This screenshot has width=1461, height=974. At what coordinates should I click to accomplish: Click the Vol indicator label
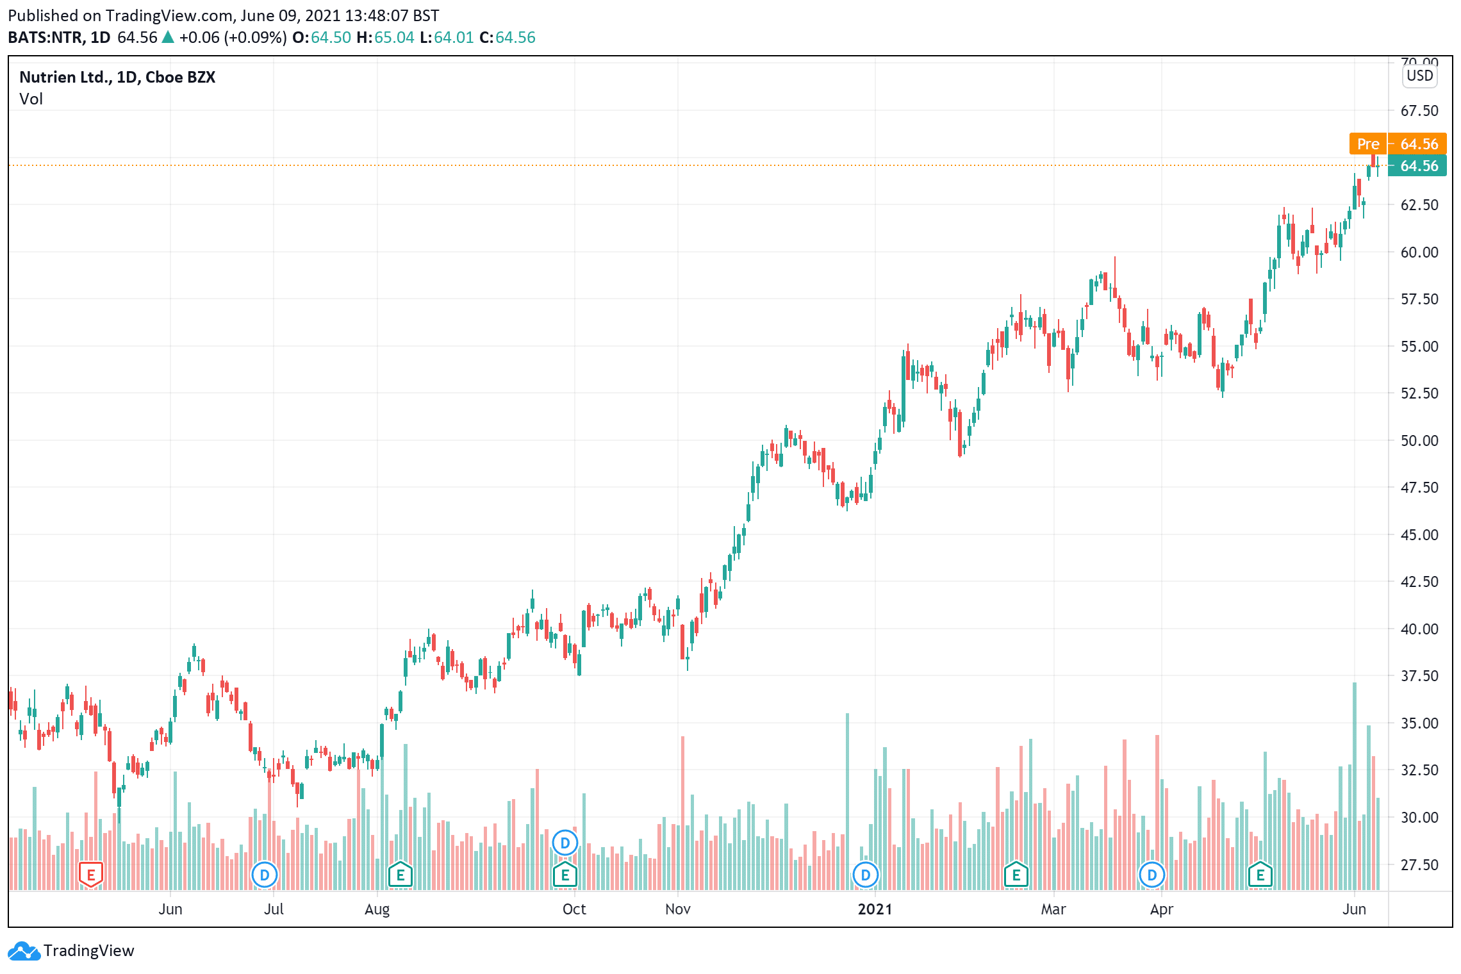[x=31, y=99]
